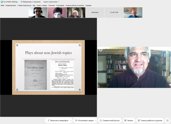Image resolution: width=171 pixels, height=124 pixels.
Task: Open Сеансы работы в группах bottom button
Action: [x=150, y=121]
